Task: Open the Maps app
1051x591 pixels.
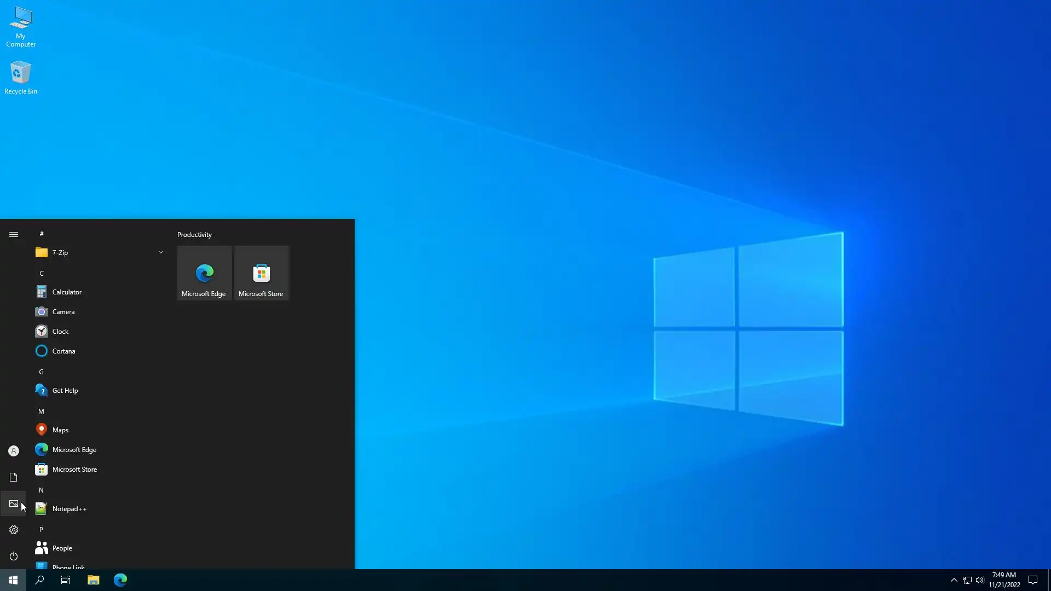Action: (x=60, y=430)
